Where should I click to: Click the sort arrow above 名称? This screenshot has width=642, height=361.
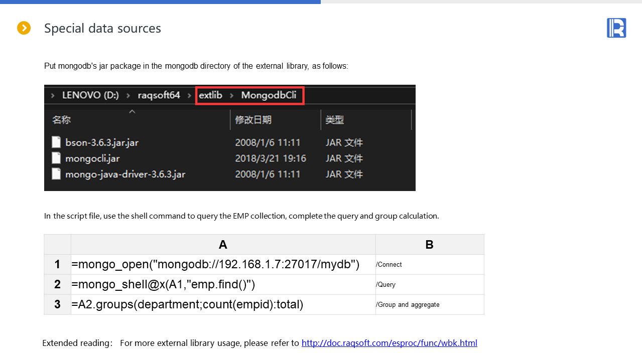(132, 111)
